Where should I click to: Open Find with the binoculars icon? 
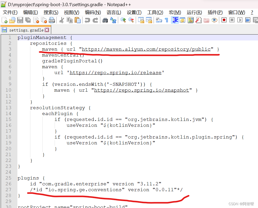[105, 20]
